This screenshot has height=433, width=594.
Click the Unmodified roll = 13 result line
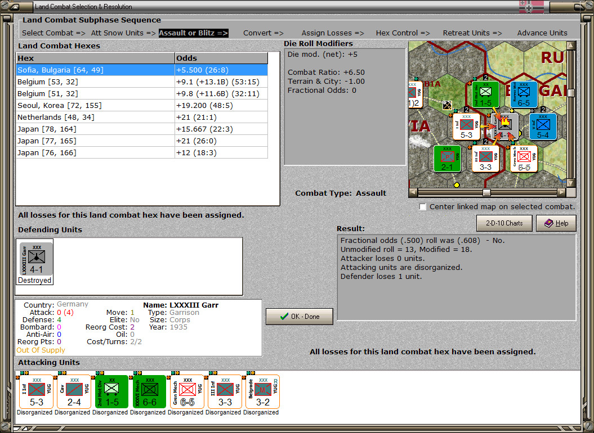click(x=406, y=249)
